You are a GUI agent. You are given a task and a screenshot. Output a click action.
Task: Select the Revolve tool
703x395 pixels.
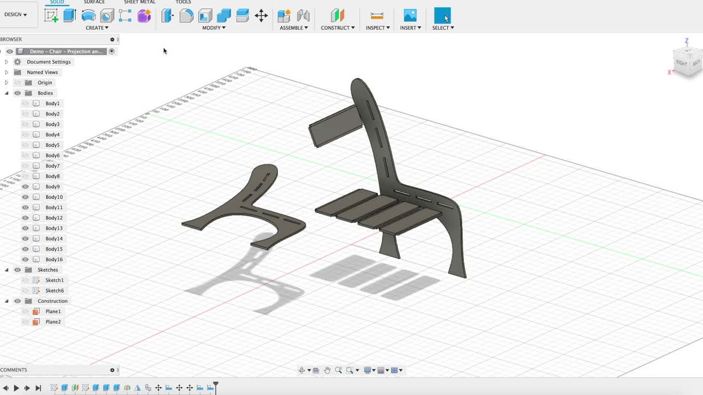click(x=88, y=15)
